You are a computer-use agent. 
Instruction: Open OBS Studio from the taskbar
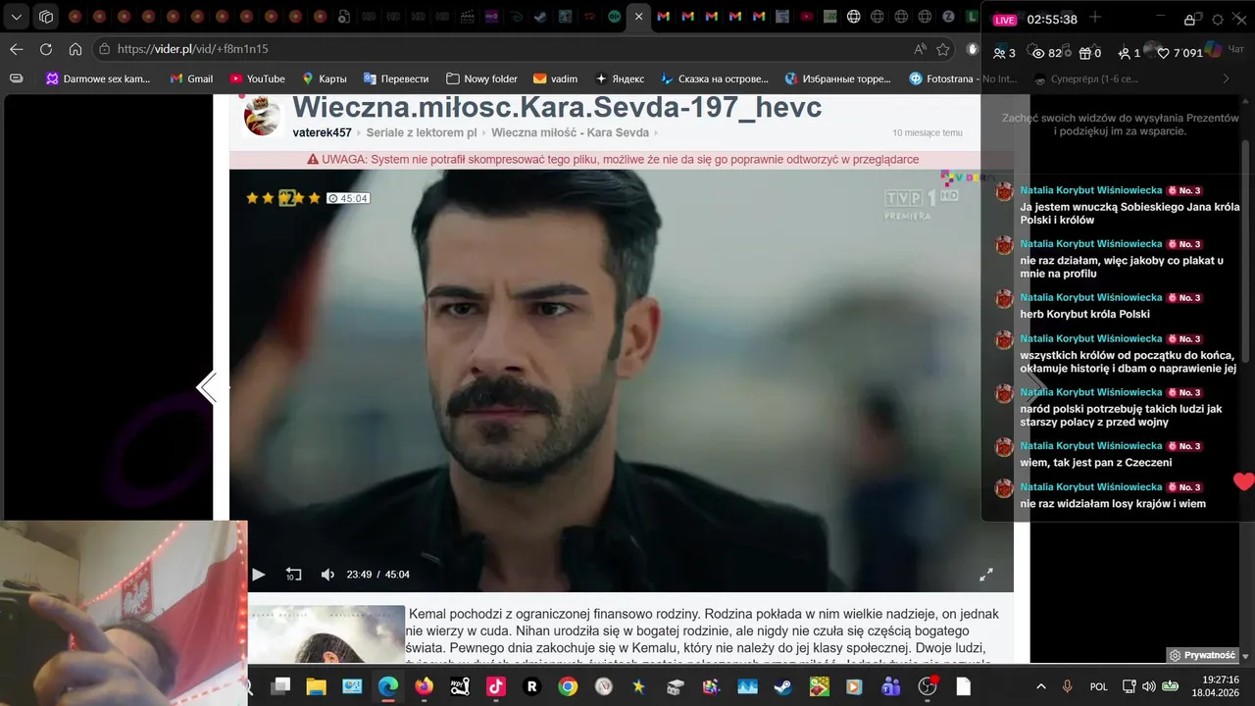click(x=927, y=686)
